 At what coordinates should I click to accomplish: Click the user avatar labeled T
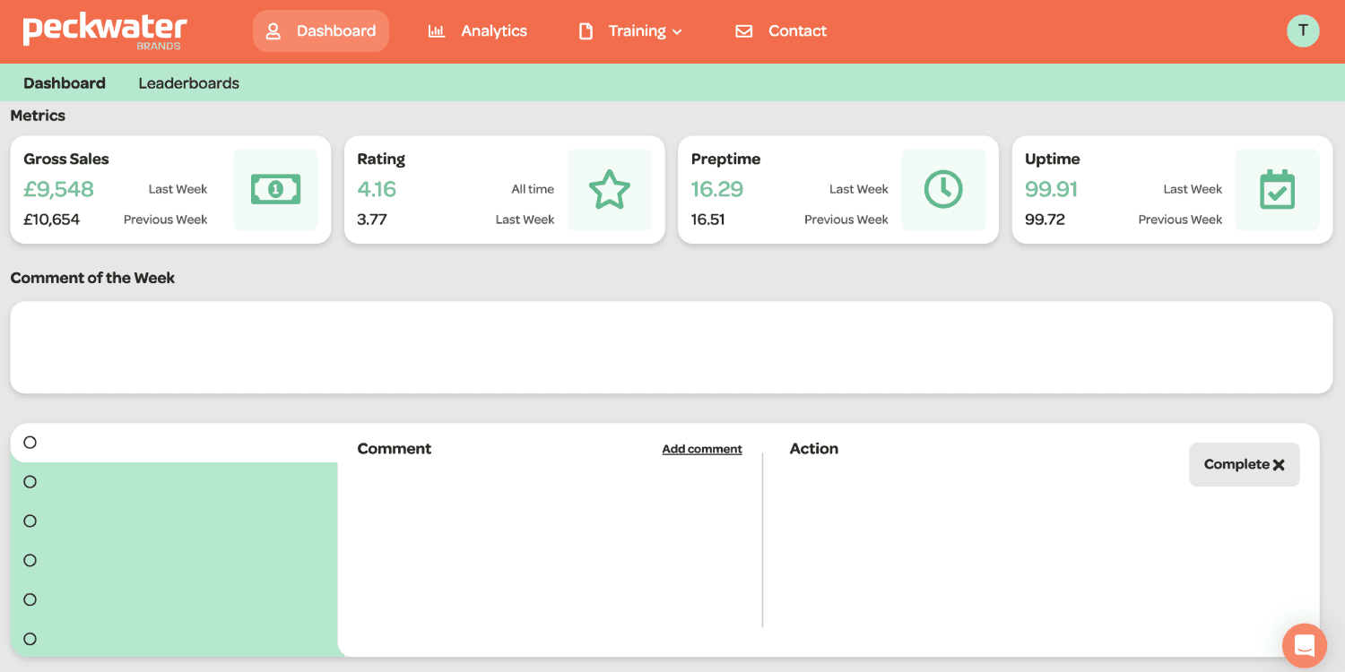1303,30
